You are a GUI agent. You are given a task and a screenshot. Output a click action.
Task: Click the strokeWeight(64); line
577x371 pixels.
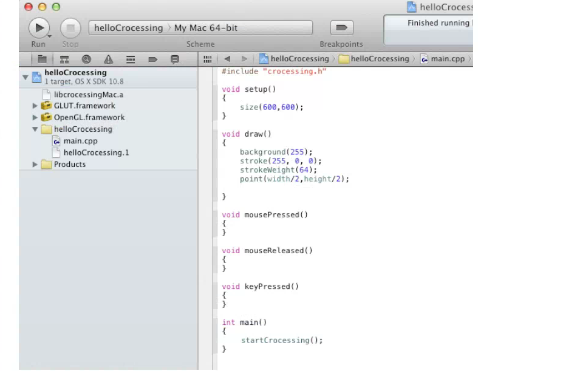[x=278, y=170]
